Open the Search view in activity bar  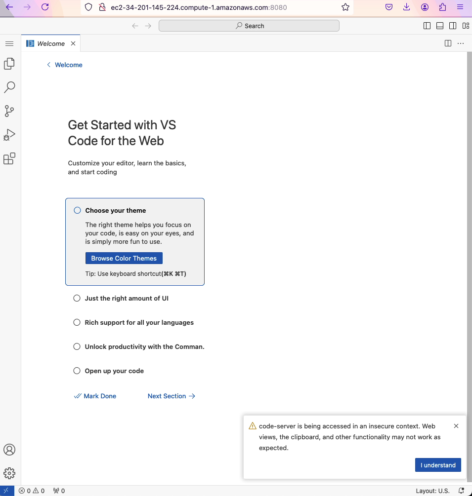9,87
